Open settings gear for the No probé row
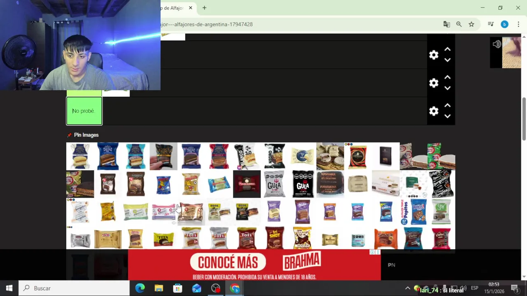This screenshot has height=296, width=527. [434, 111]
